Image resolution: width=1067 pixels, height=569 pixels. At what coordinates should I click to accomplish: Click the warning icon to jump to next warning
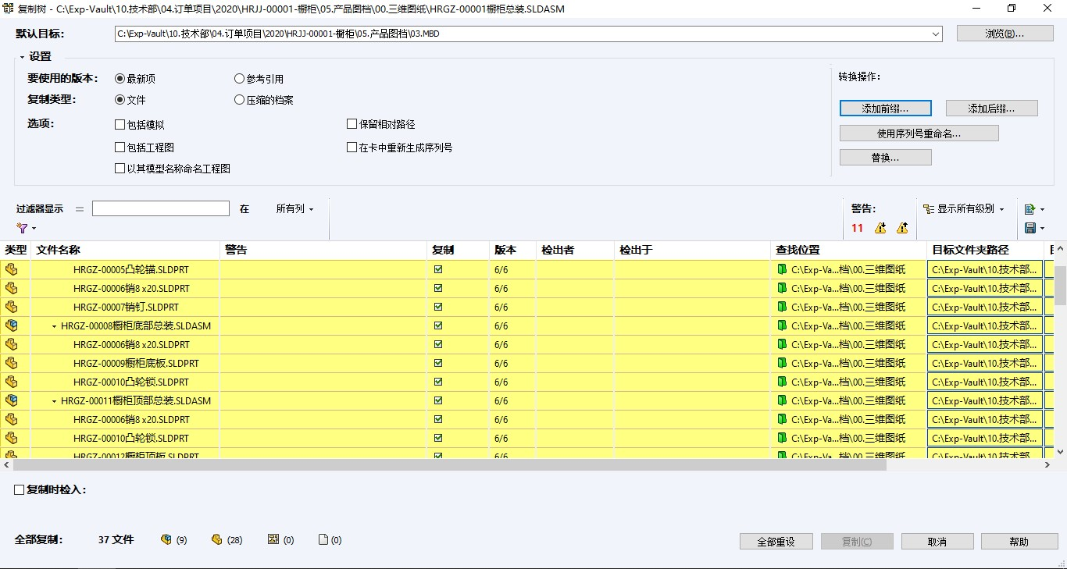pyautogui.click(x=880, y=228)
